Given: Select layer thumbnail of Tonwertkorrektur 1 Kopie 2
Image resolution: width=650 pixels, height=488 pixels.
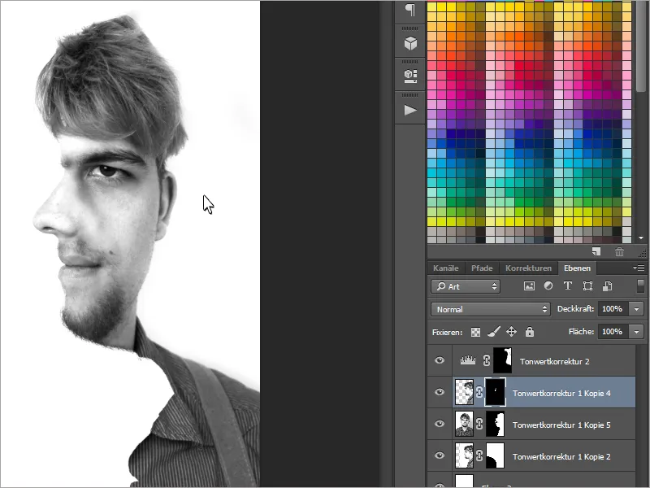Looking at the screenshot, I should [464, 455].
